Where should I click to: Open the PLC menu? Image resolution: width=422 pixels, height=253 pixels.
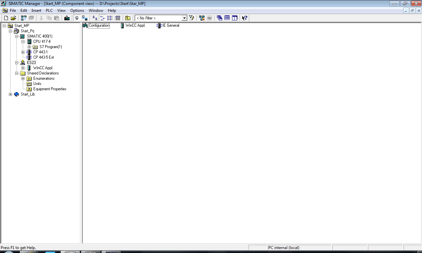[49, 11]
